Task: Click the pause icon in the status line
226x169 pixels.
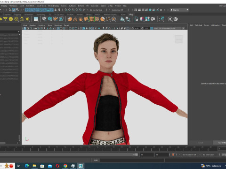Action: 161,10
